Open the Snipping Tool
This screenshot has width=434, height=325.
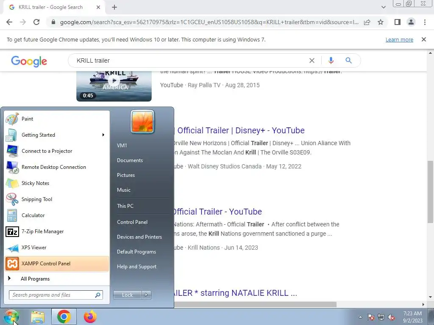pyautogui.click(x=57, y=199)
